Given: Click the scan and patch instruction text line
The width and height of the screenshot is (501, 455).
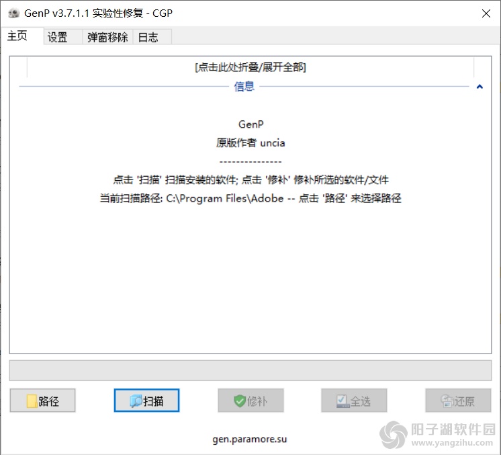Looking at the screenshot, I should pyautogui.click(x=250, y=179).
